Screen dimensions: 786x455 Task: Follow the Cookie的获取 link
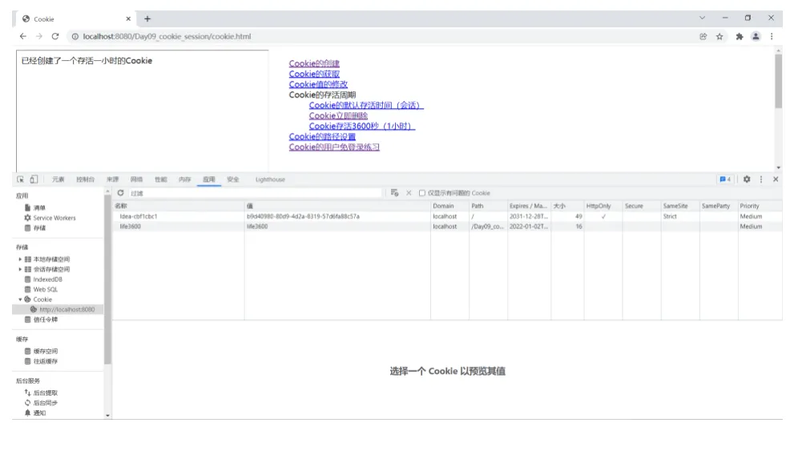pos(314,74)
